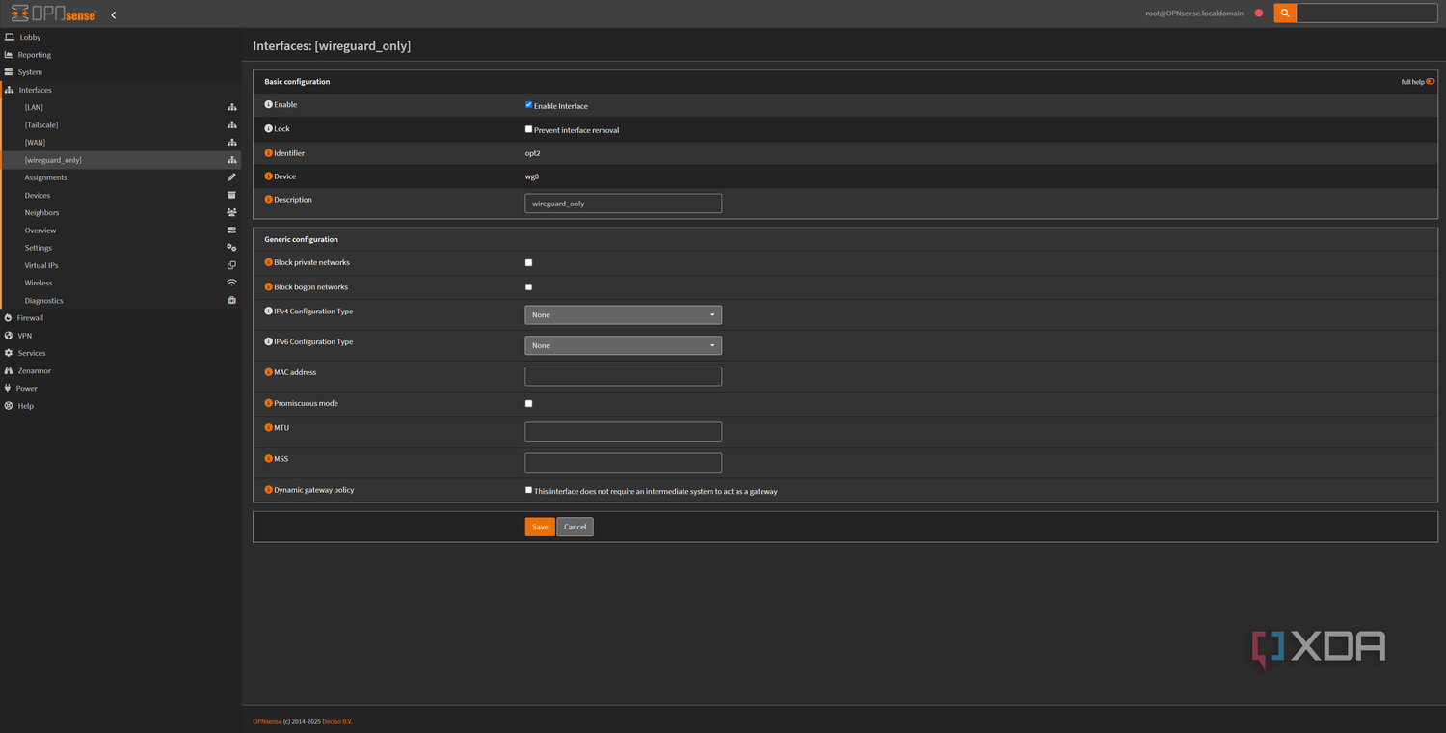The height and width of the screenshot is (733, 1446).
Task: Check the Dynamic gateway policy checkbox
Action: click(x=528, y=490)
